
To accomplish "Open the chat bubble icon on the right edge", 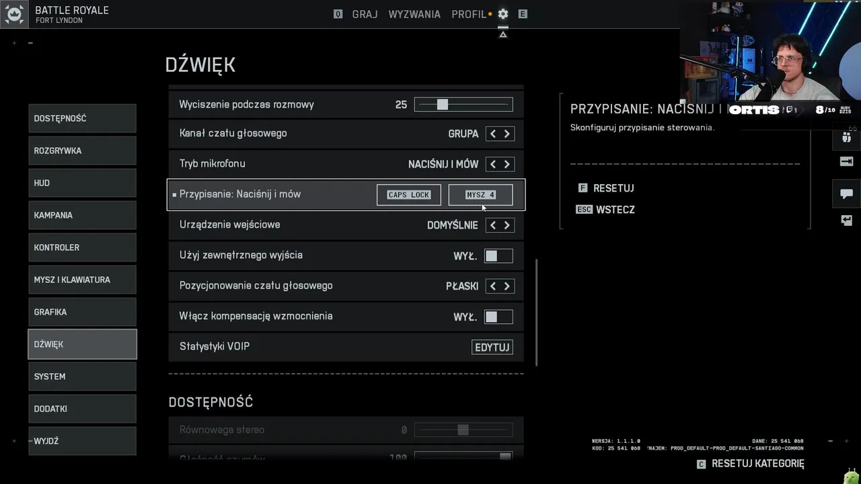I will pos(847,194).
